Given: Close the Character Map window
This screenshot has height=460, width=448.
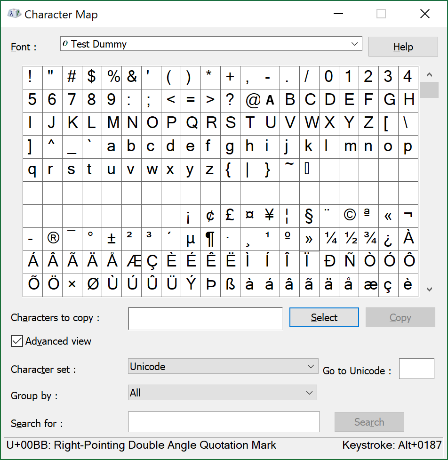Looking at the screenshot, I should (x=425, y=14).
